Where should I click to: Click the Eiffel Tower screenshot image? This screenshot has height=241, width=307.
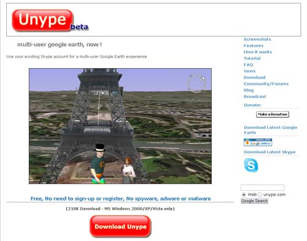point(120,126)
